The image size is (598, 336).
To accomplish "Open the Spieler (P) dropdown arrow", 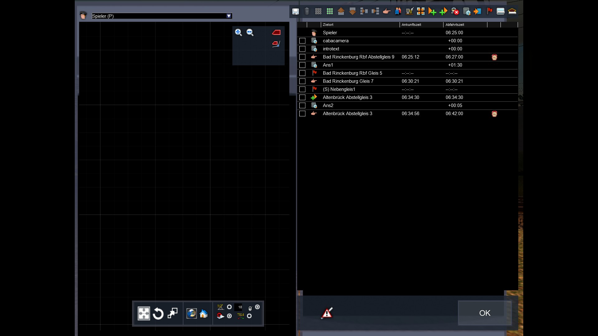I will point(229,16).
